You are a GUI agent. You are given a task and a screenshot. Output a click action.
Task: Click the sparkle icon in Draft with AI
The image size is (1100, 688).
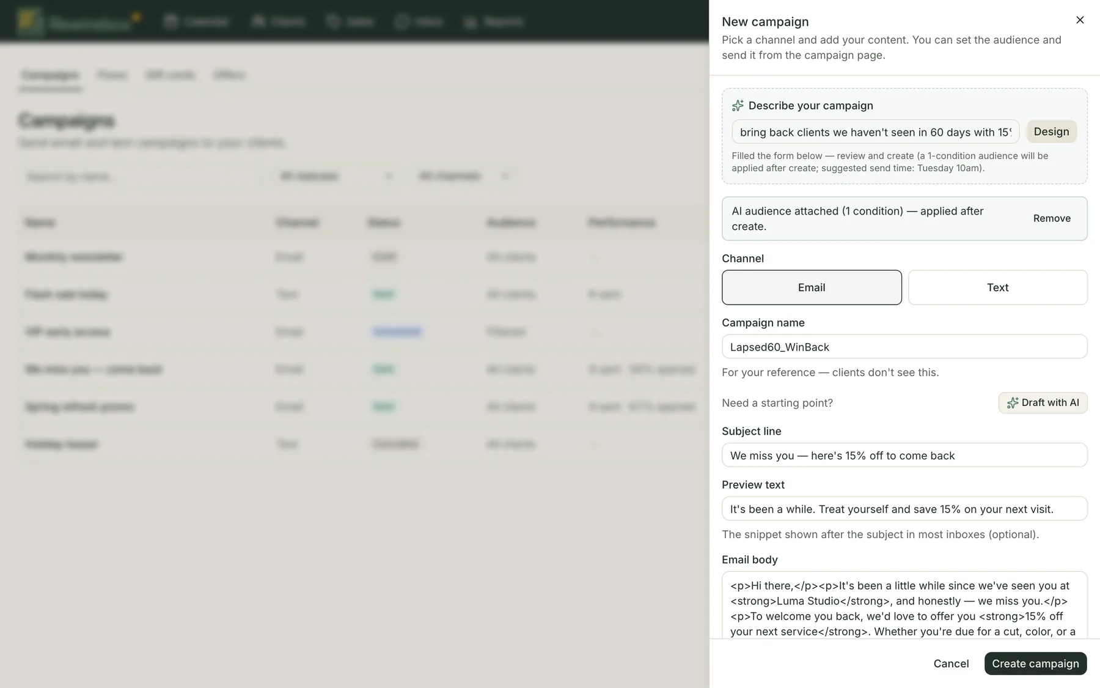pyautogui.click(x=1013, y=403)
